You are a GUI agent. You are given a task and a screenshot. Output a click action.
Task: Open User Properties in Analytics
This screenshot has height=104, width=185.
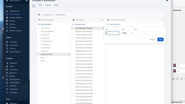coord(15,79)
